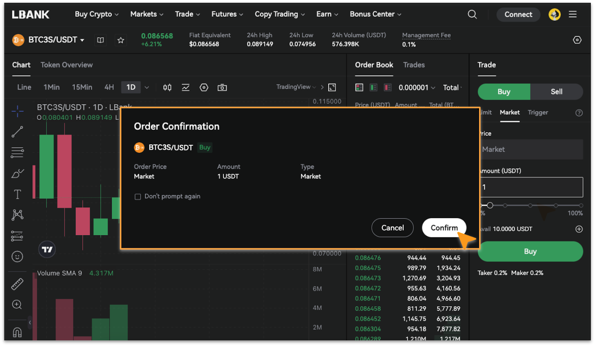The width and height of the screenshot is (596, 345).
Task: Click the Amount (USDT) input field
Action: tap(530, 187)
